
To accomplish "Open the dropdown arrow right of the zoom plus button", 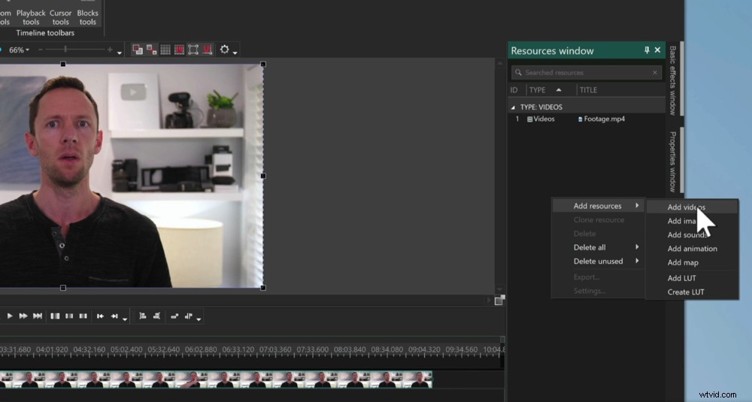I will (x=120, y=53).
